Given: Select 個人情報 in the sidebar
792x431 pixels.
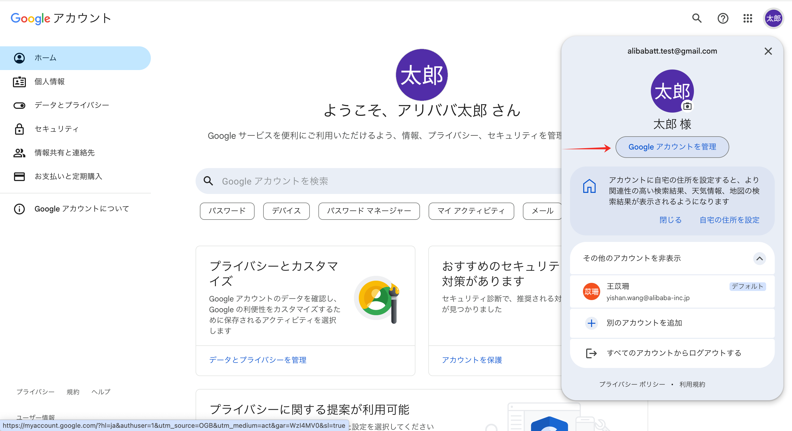Looking at the screenshot, I should pos(75,82).
